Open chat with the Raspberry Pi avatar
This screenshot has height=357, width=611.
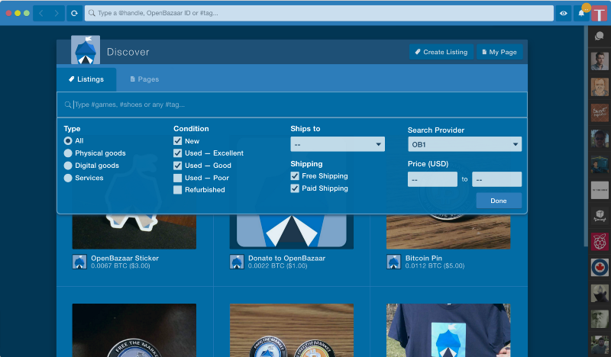(600, 242)
